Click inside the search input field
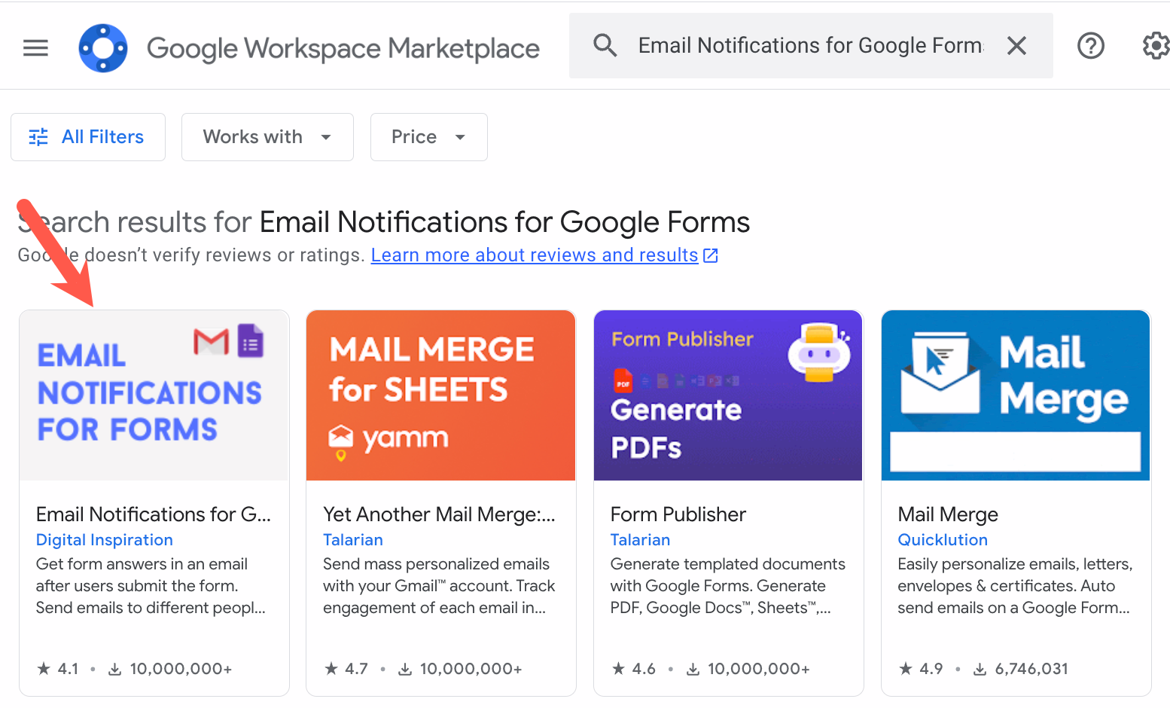Screen dimensions: 1170x708 [806, 45]
